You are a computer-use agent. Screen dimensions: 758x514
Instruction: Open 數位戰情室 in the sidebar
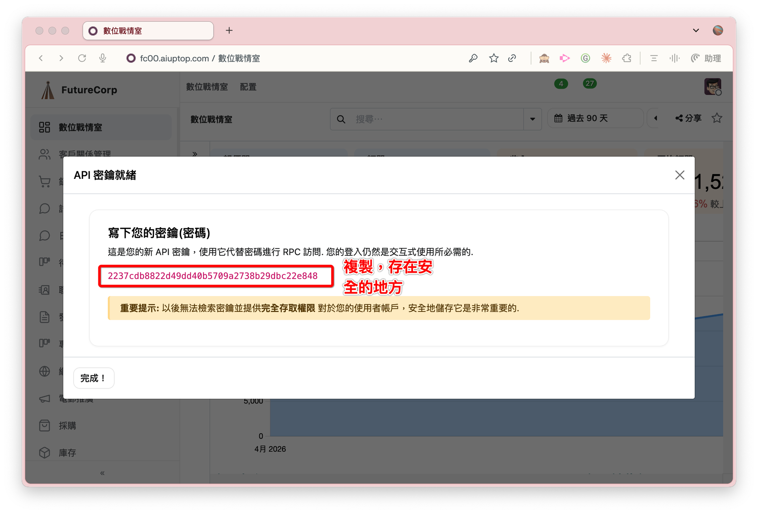click(101, 127)
